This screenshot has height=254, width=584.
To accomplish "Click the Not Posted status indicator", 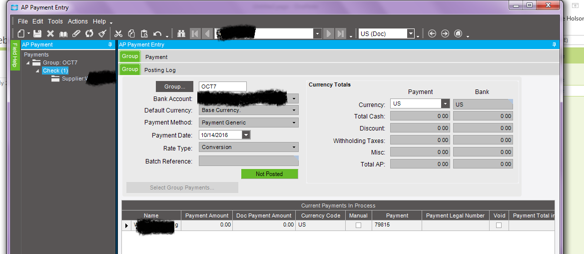I will click(270, 174).
